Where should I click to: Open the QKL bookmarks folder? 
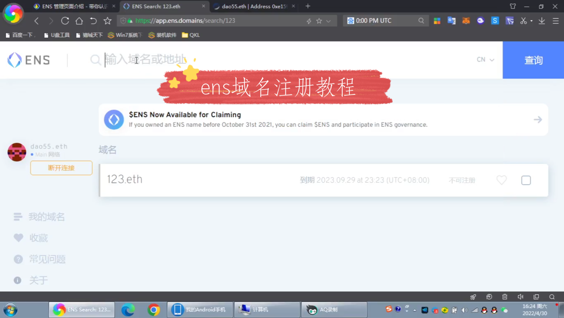(191, 35)
